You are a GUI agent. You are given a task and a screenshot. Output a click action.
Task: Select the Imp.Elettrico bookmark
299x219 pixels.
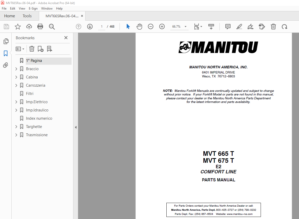tap(37, 102)
